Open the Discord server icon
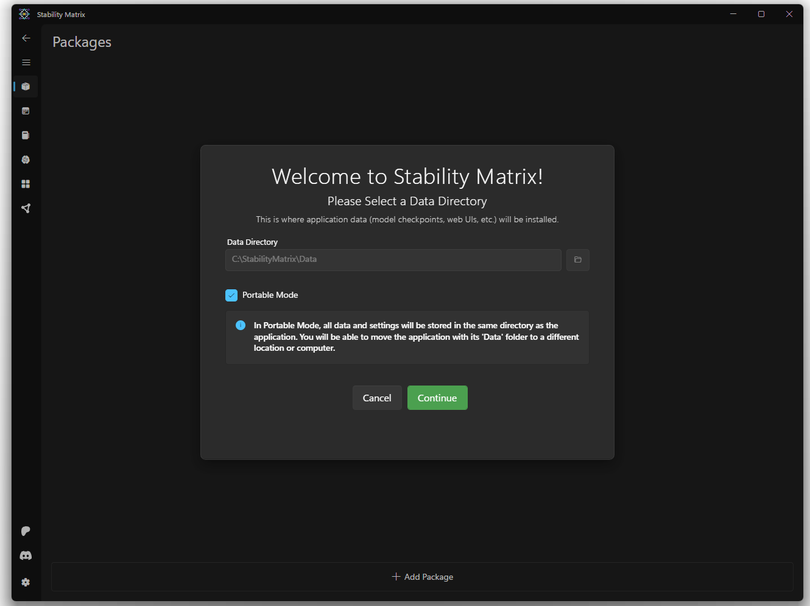The width and height of the screenshot is (810, 606). 26,555
